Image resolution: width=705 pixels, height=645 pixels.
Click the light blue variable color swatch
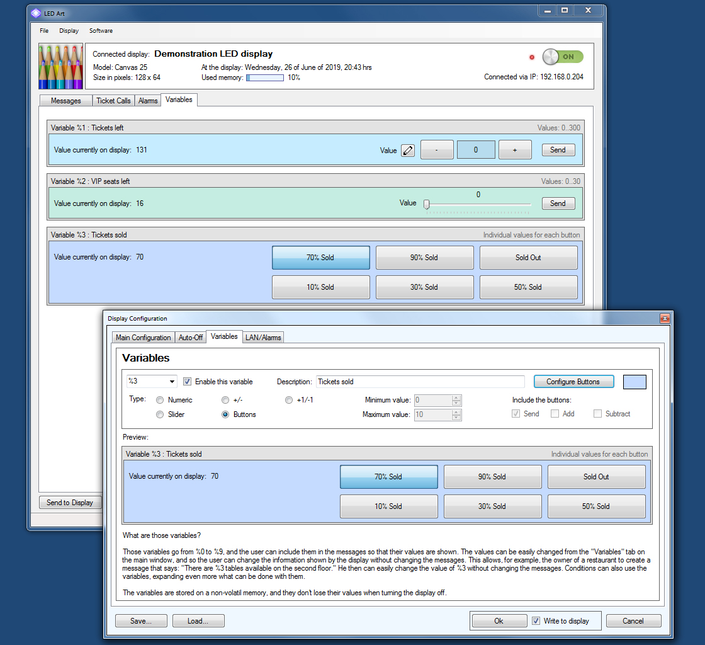pos(634,382)
